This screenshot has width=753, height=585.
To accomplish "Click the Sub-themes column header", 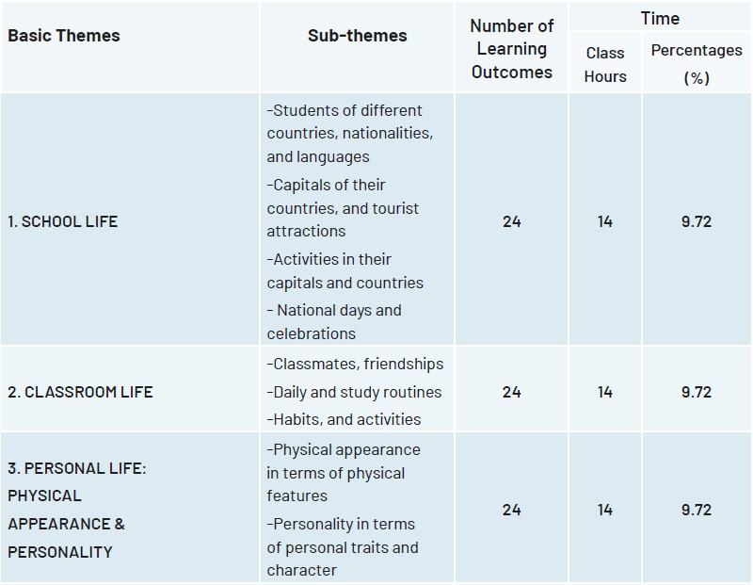I will [x=357, y=36].
